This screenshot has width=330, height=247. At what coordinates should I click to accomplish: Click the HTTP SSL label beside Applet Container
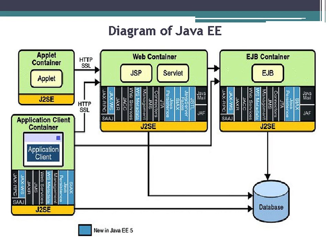tap(86, 63)
